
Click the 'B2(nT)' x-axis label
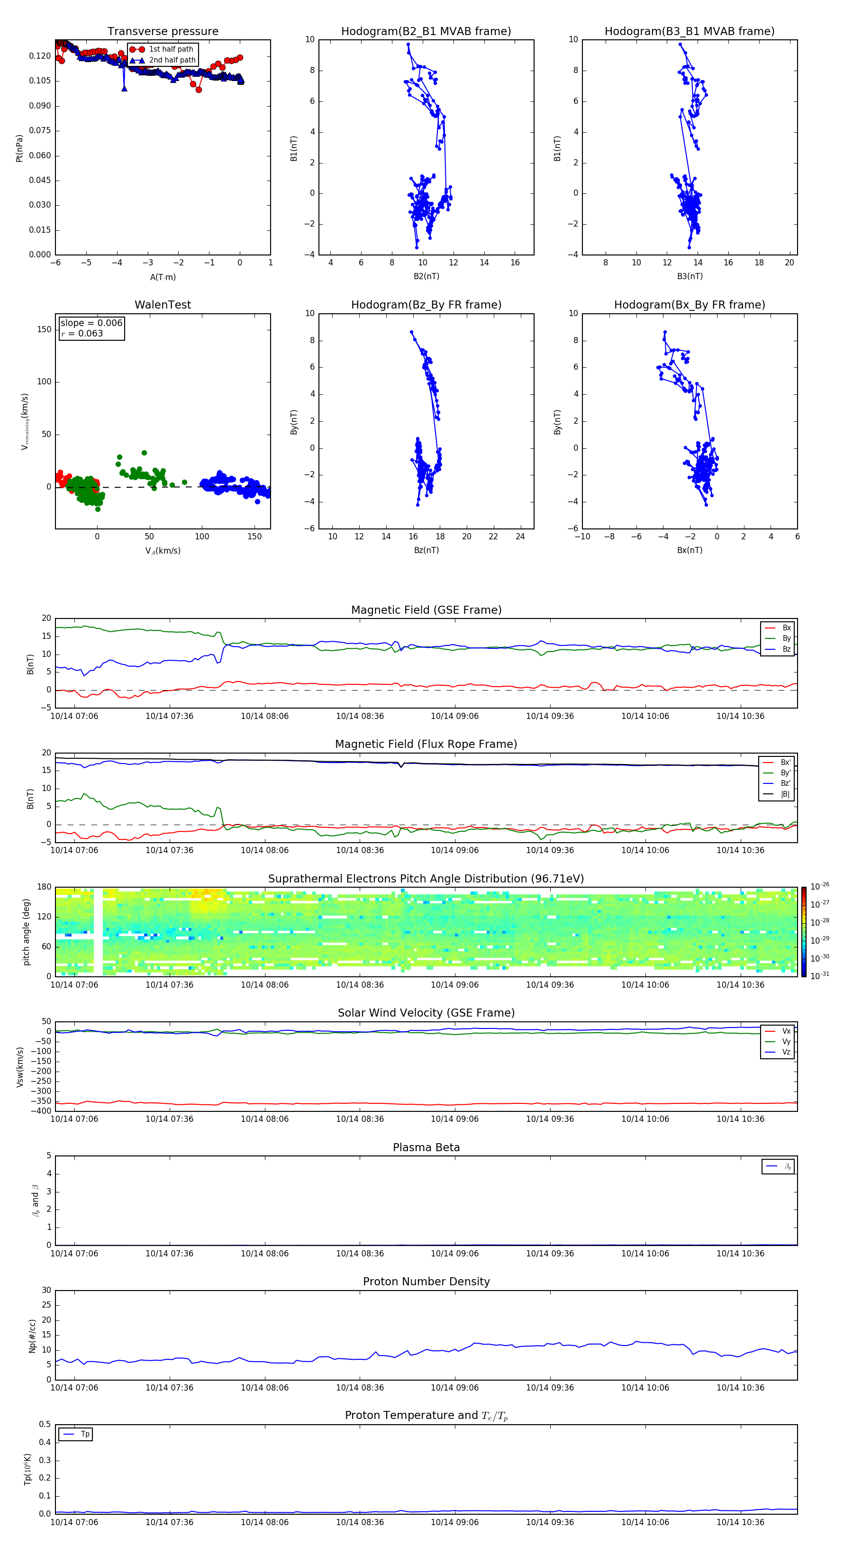(x=426, y=276)
